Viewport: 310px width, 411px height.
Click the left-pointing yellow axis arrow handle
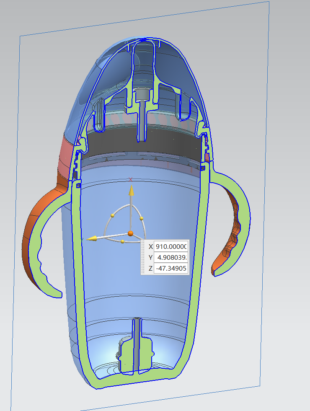[92, 238]
